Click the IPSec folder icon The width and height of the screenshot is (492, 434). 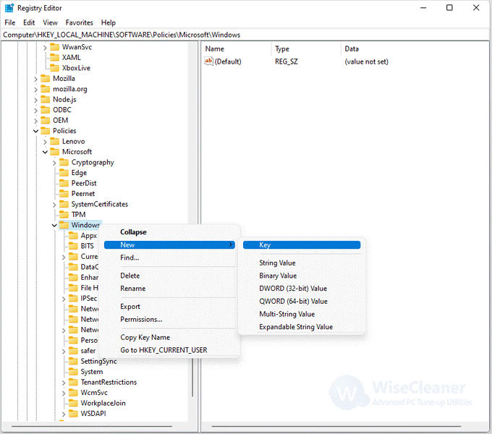tap(73, 298)
